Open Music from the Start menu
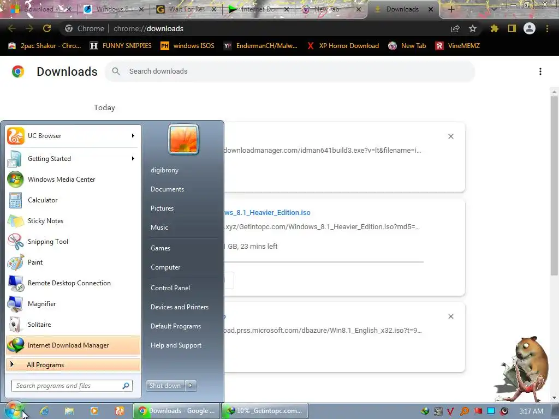Screen dimensions: 559x419 pos(159,228)
